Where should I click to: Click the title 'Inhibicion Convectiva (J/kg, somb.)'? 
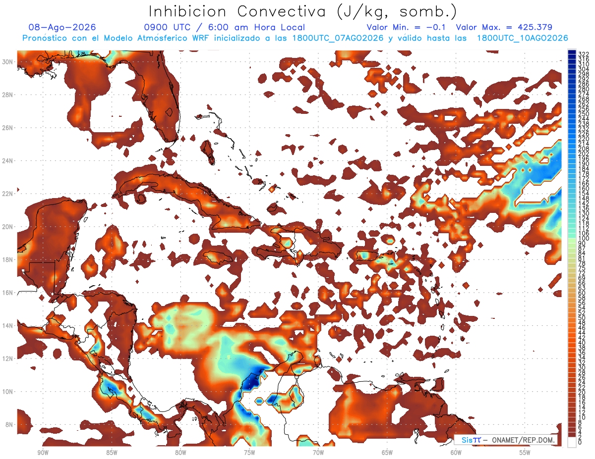(303, 11)
